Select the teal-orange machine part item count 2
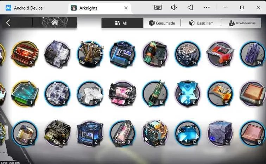 [155, 133]
